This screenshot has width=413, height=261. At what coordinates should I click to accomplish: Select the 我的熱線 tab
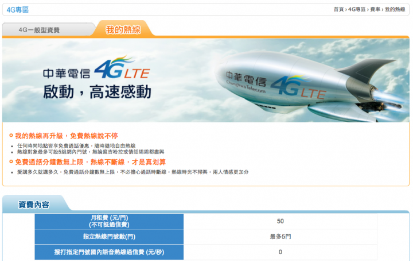coord(123,29)
